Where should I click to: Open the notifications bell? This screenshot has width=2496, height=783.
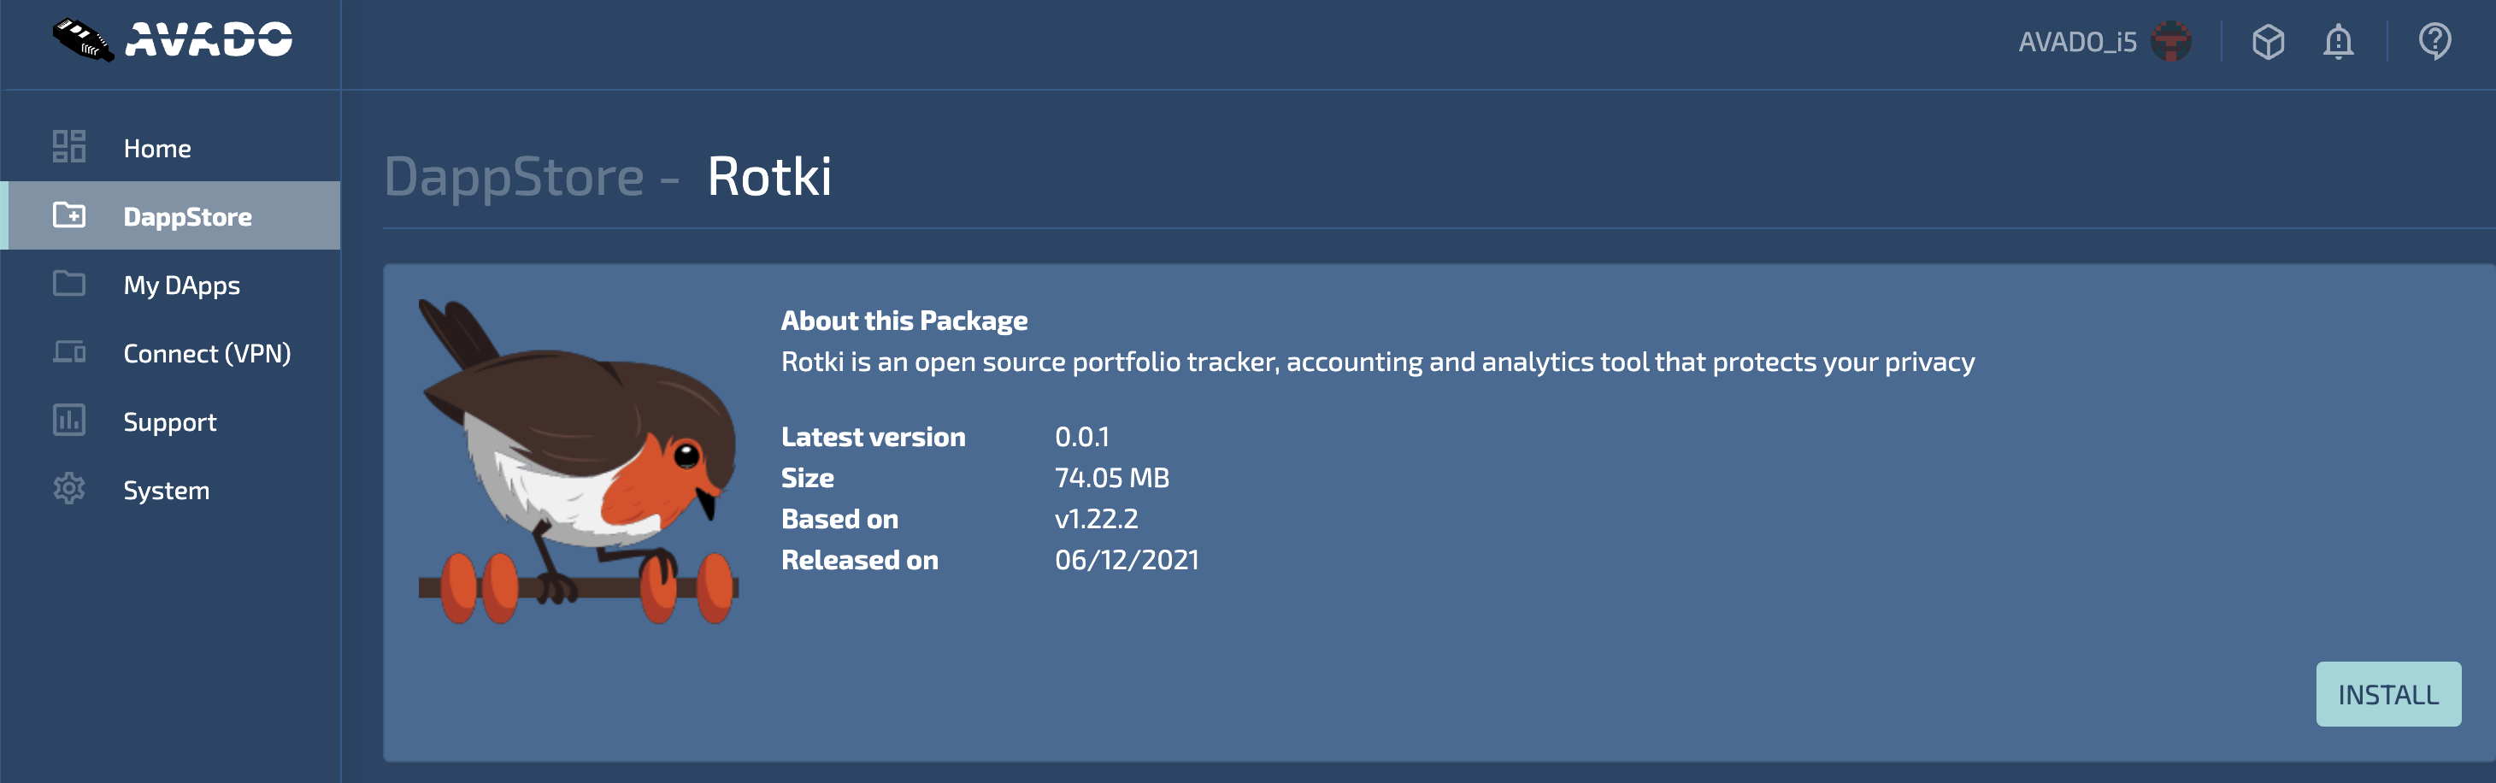2338,42
